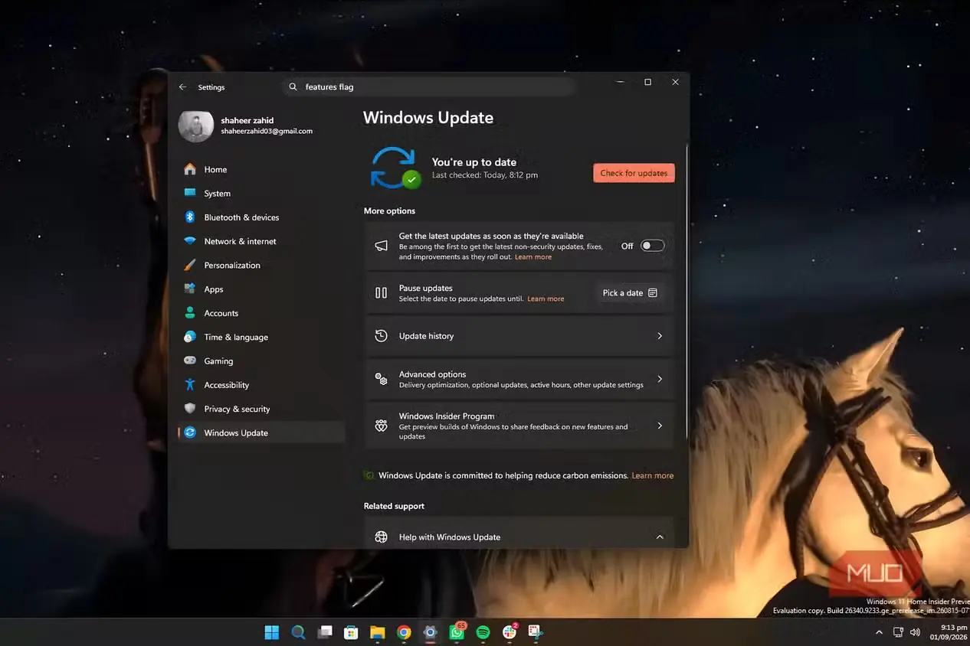Image resolution: width=970 pixels, height=646 pixels.
Task: Click the Bluetooth icon in sidebar
Action: pos(190,217)
